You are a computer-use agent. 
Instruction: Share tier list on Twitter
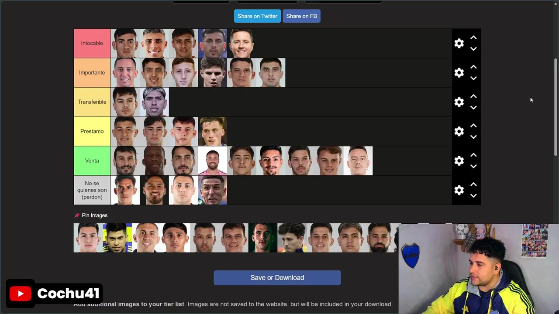pos(257,16)
